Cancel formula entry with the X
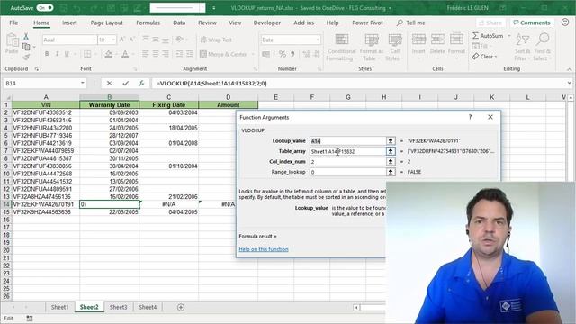 tap(109, 84)
